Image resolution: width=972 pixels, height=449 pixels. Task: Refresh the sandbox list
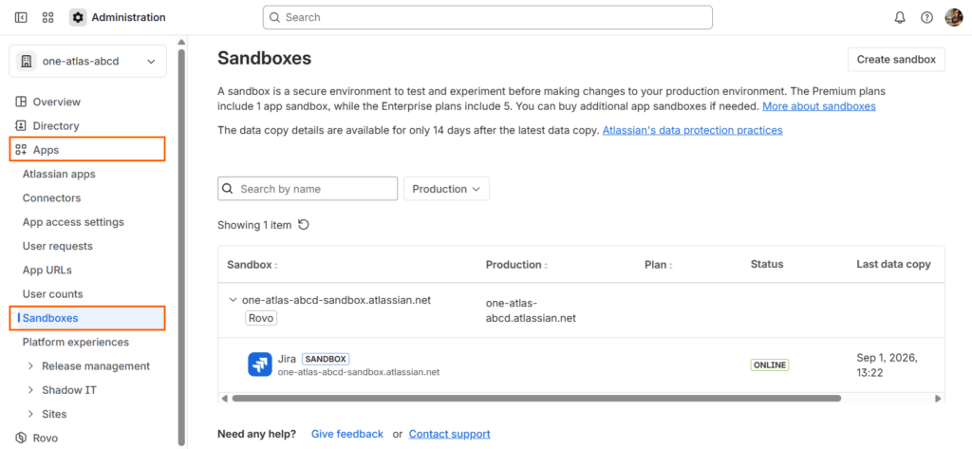[304, 225]
